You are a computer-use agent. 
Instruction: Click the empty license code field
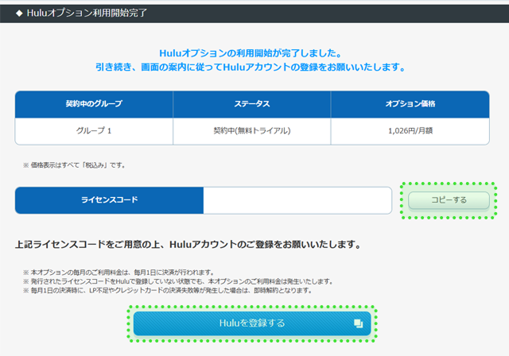pos(297,200)
